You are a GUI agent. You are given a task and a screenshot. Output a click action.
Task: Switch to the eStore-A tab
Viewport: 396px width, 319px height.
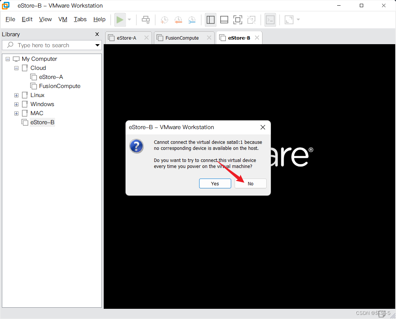(x=126, y=38)
